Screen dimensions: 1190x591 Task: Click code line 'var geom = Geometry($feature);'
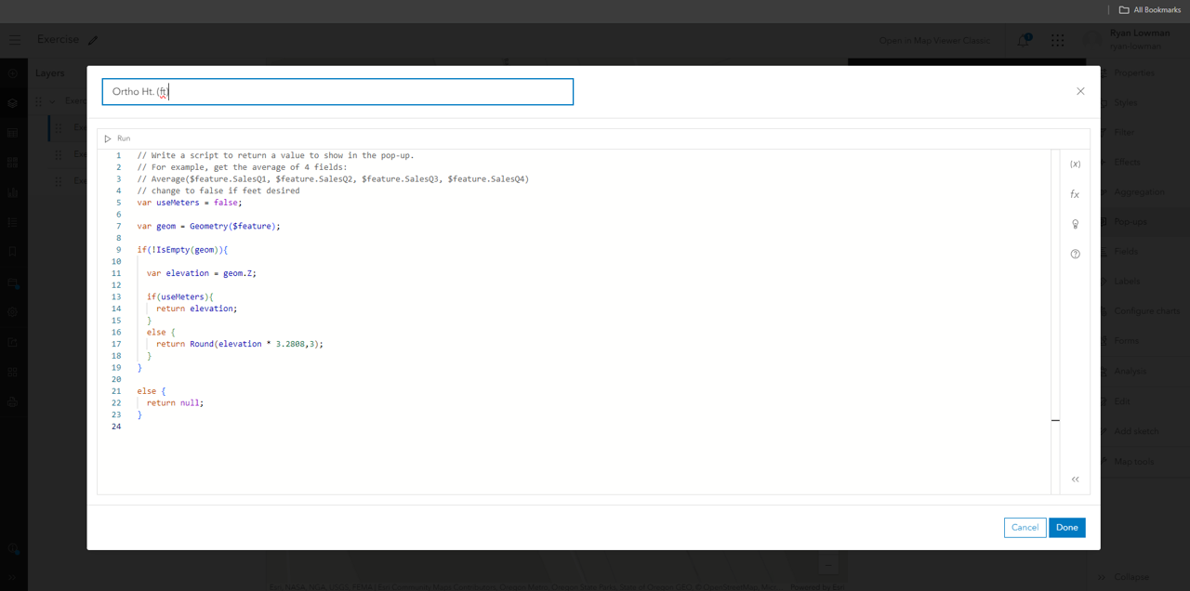tap(208, 226)
